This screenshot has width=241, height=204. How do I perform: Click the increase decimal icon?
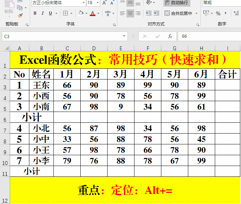point(236,13)
